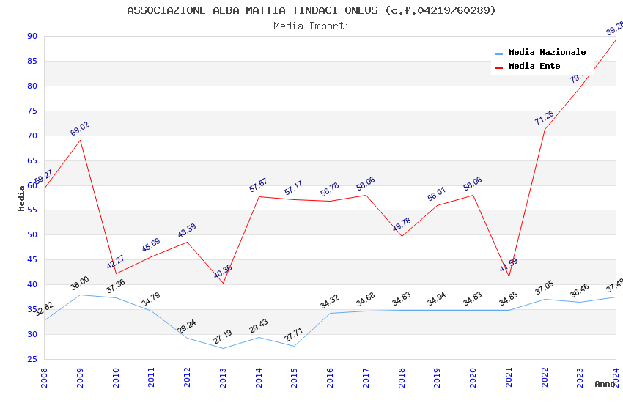The height and width of the screenshot is (403, 623).
Task: Click the y-axis tick value 85
Action: point(32,61)
